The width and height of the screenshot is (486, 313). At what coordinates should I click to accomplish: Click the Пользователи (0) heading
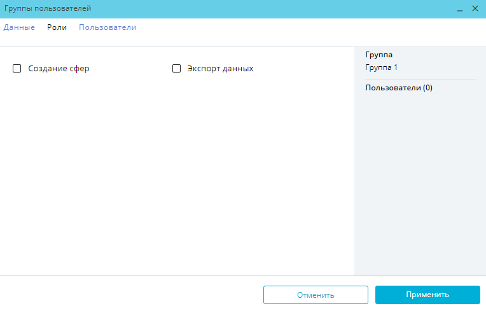coord(399,88)
